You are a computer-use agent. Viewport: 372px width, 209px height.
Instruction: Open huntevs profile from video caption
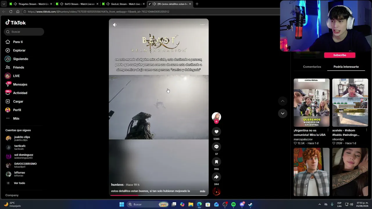tap(117, 185)
